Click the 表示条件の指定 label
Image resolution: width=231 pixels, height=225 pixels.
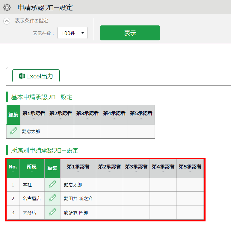[31, 21]
